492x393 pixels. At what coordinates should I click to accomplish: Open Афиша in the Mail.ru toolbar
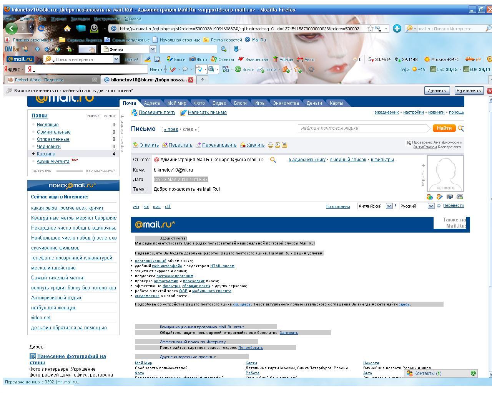click(283, 59)
